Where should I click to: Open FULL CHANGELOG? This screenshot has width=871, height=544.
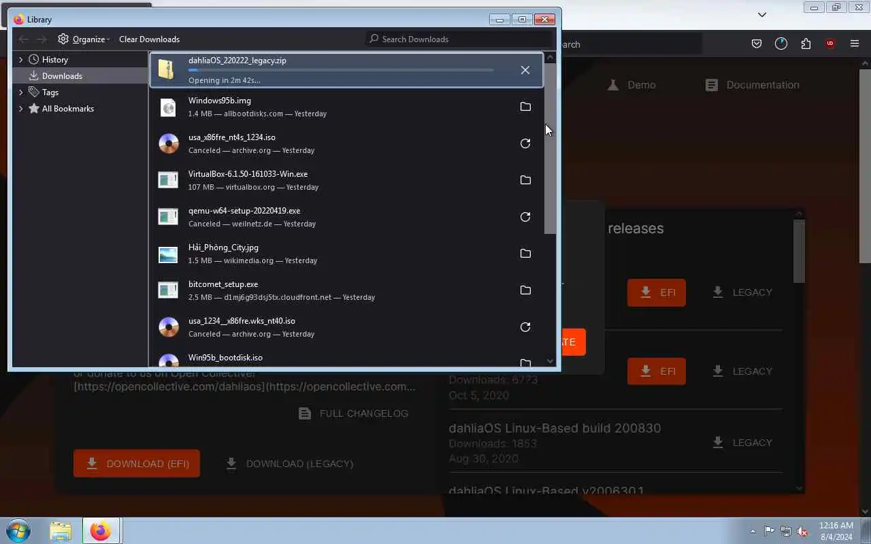(354, 413)
